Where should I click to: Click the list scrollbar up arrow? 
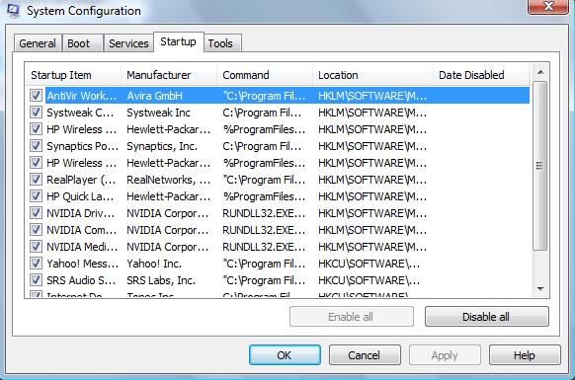[540, 73]
